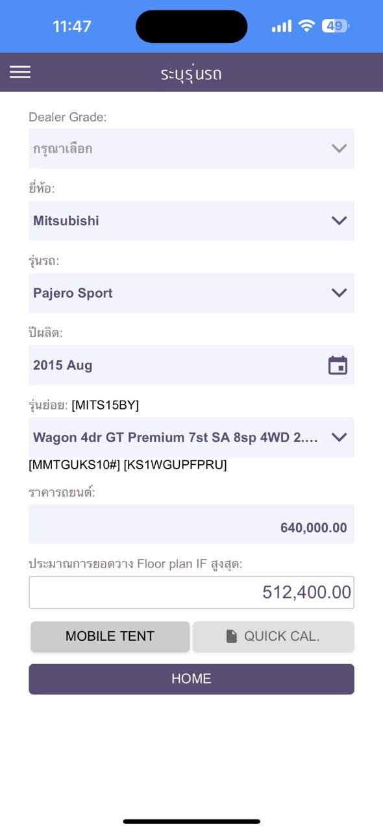Image resolution: width=383 pixels, height=831 pixels.
Task: Click the document icon on Quick Cal.
Action: pos(232,637)
